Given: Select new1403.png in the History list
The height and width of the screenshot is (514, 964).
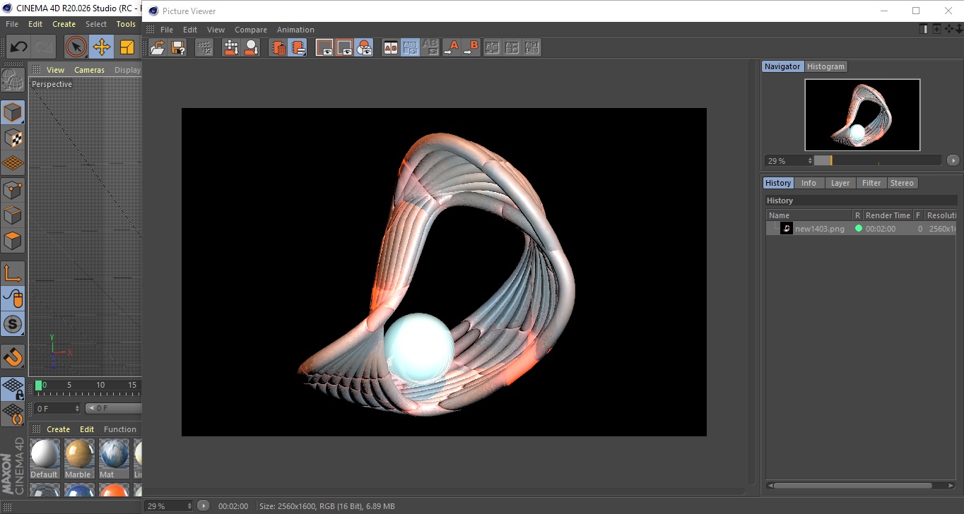Looking at the screenshot, I should [x=819, y=229].
